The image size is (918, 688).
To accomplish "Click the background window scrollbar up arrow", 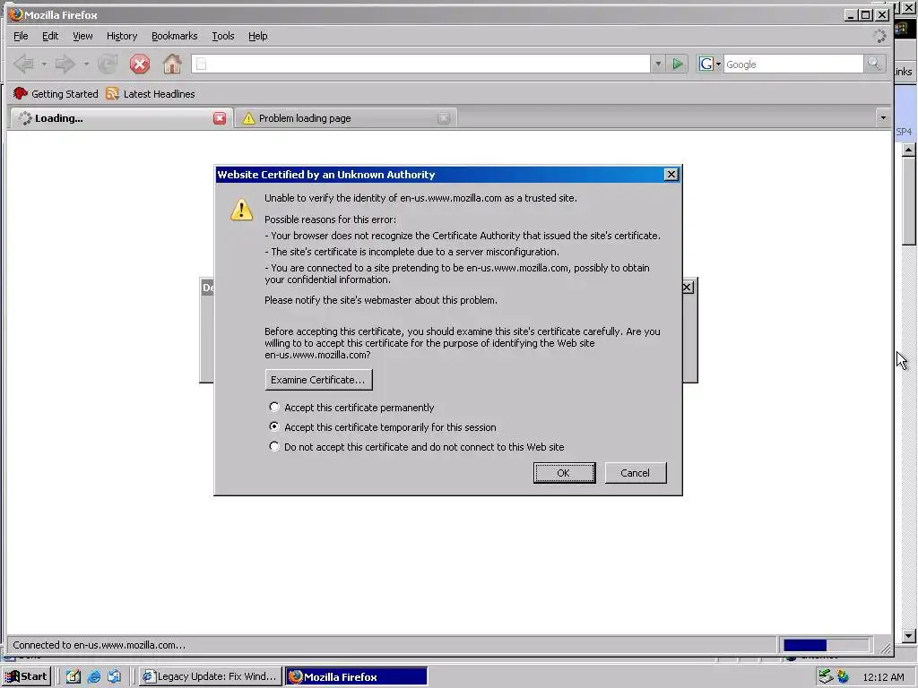I will pos(908,150).
